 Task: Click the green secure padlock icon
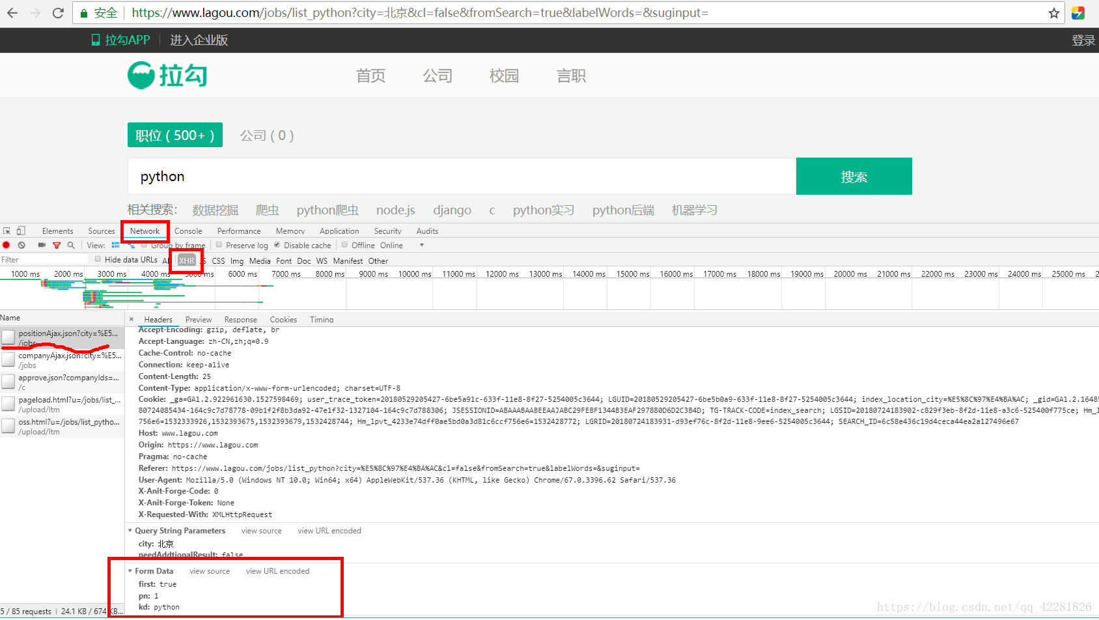[x=84, y=13]
